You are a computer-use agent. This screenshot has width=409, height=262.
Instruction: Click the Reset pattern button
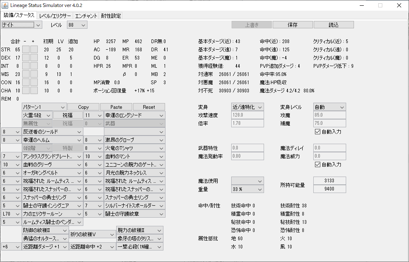149,107
